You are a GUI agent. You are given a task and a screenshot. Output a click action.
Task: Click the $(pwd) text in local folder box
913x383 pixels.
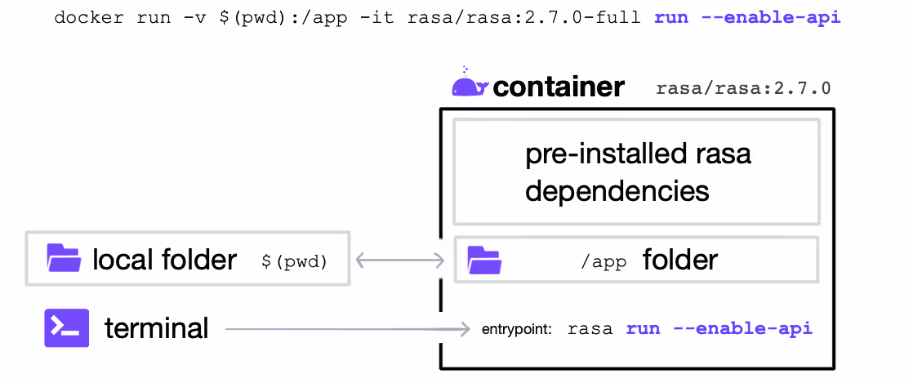point(295,262)
